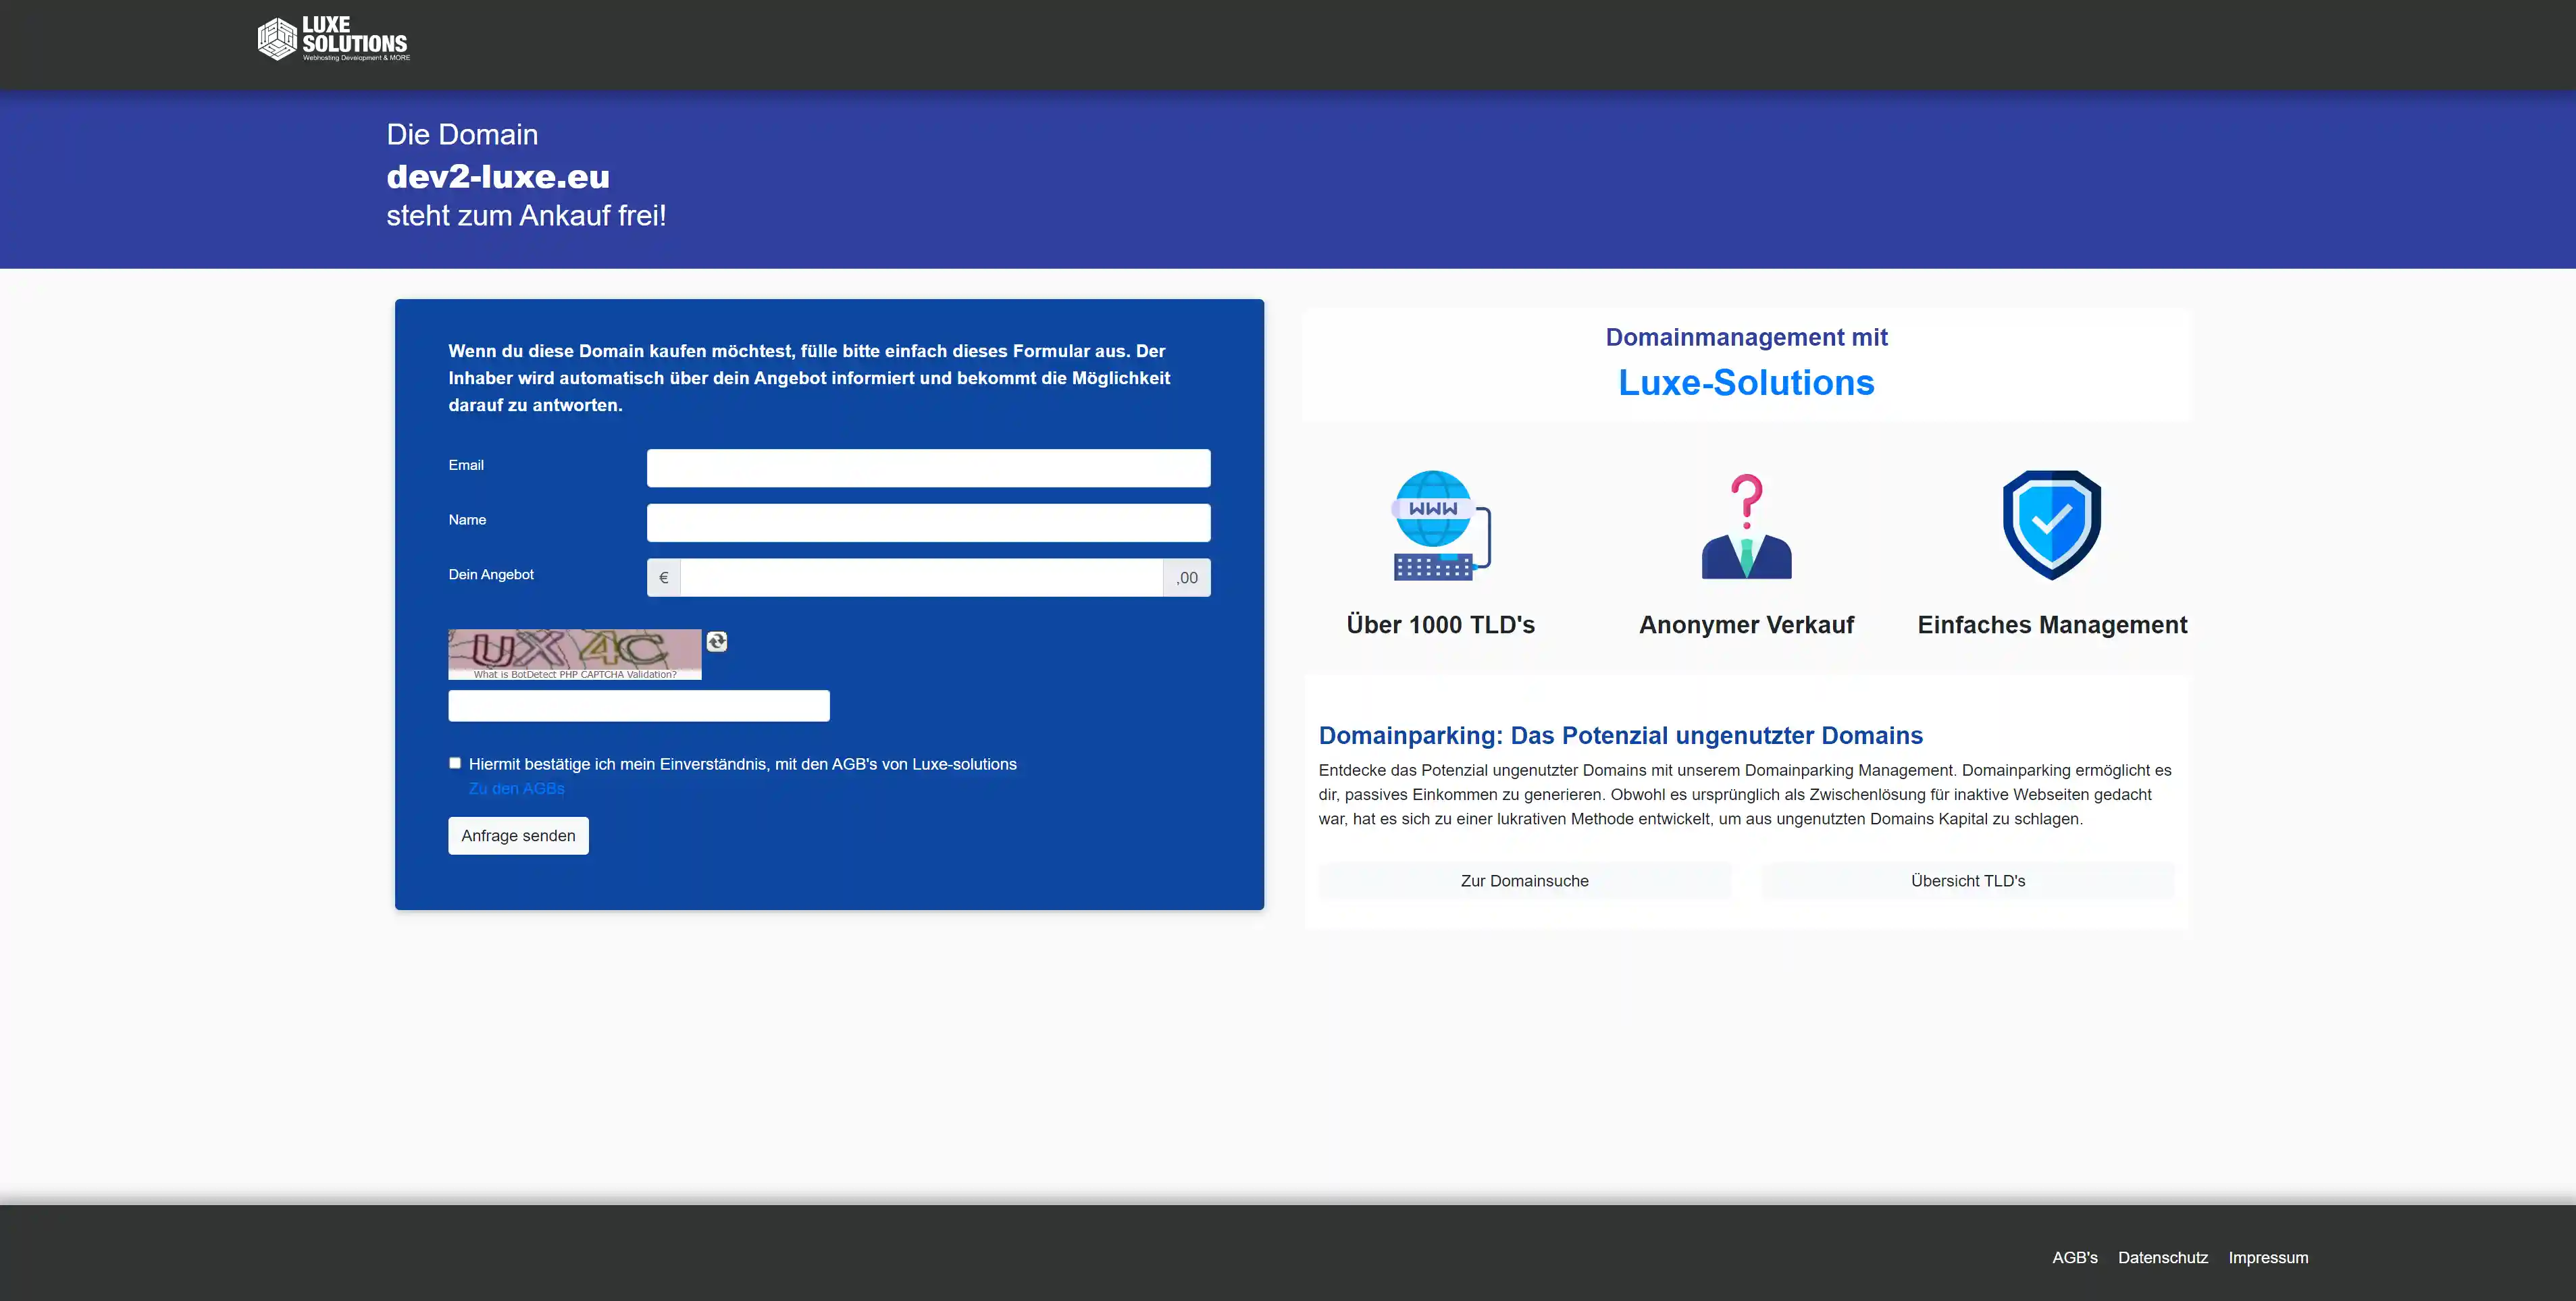The image size is (2576, 1301).
Task: Open the Luxe Solutions logo link
Action: pyautogui.click(x=333, y=40)
